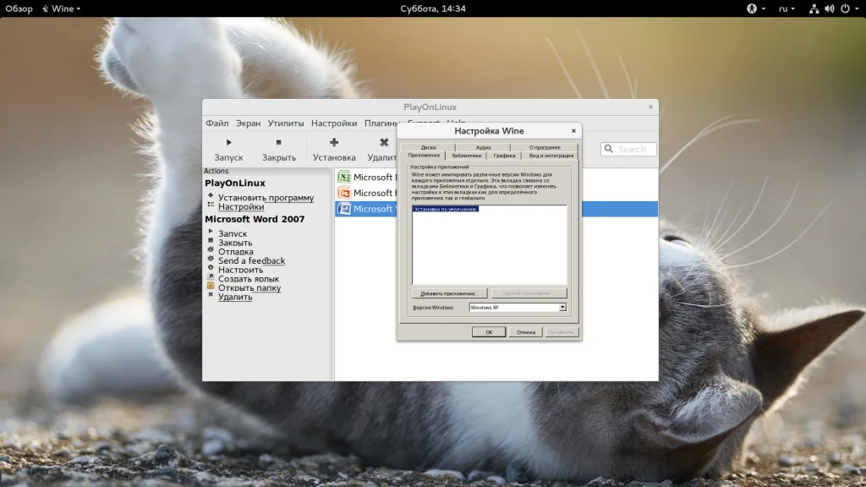
Task: Open the Утилиты menu
Action: 286,123
